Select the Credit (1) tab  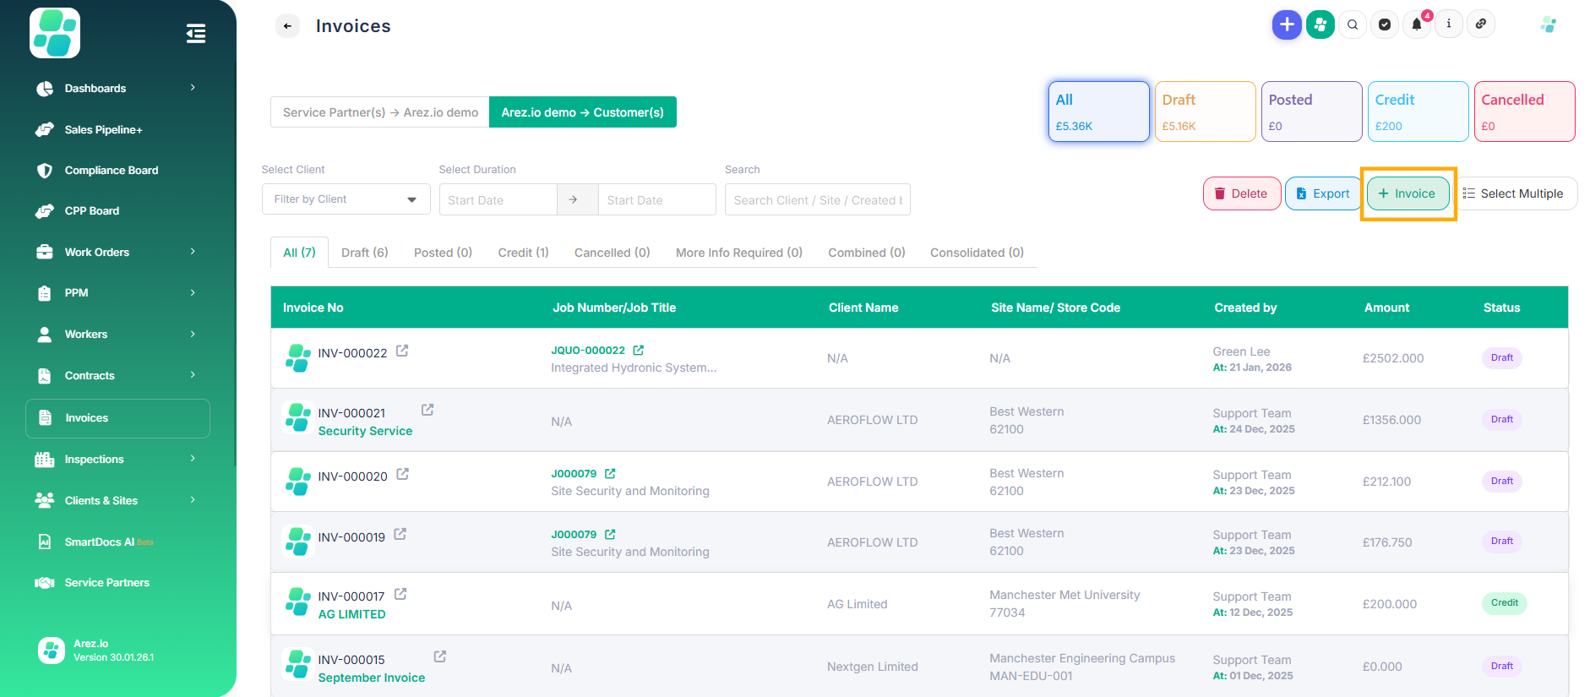coord(523,253)
